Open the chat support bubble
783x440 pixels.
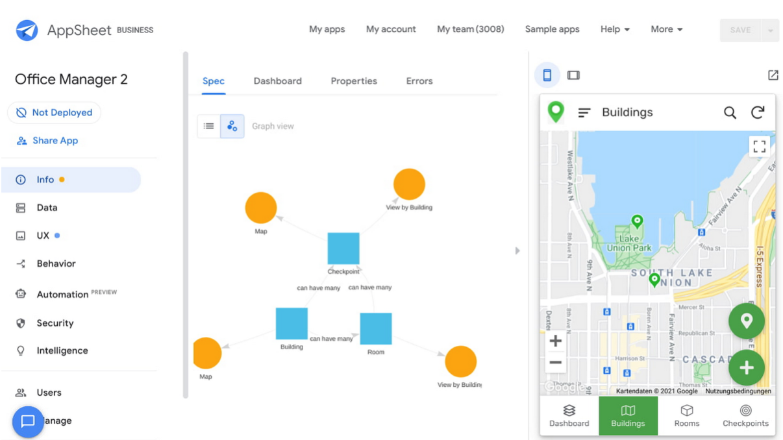pos(28,422)
